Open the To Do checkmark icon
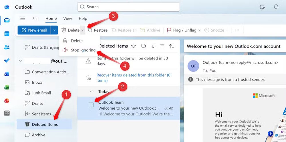The width and height of the screenshot is (286, 142). pos(7,60)
